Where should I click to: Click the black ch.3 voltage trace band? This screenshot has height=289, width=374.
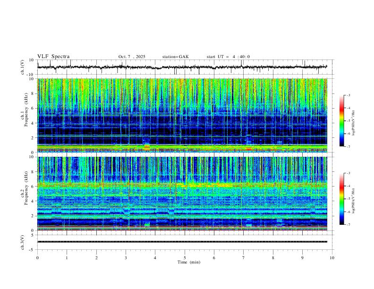(x=182, y=242)
